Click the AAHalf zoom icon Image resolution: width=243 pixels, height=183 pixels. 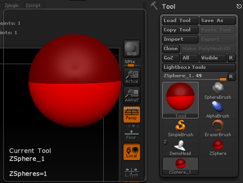coord(132,95)
